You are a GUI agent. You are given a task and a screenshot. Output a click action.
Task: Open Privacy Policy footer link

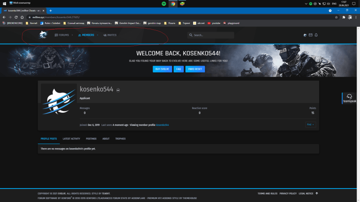pos(288,194)
